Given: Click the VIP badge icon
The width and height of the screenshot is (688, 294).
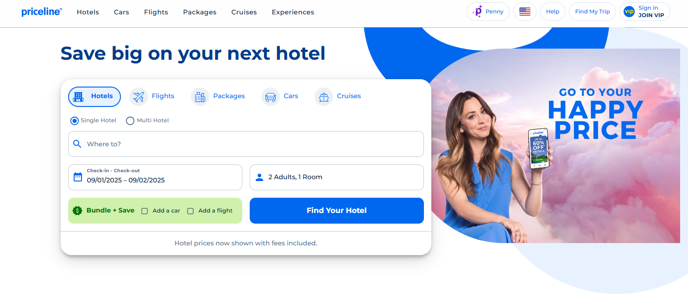Looking at the screenshot, I should pos(629,12).
